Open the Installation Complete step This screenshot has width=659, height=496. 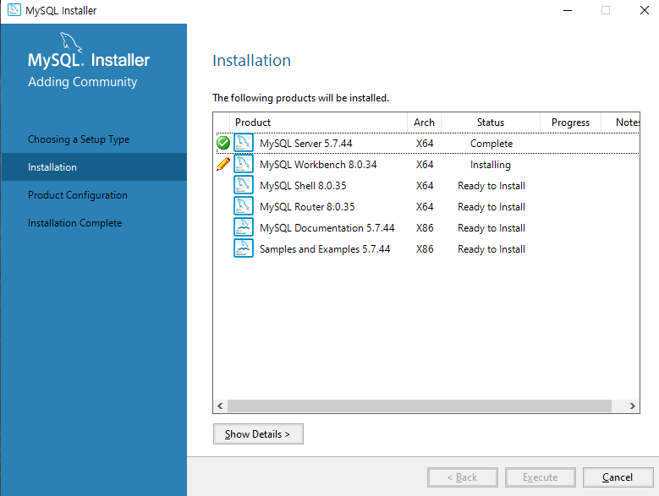pos(74,223)
